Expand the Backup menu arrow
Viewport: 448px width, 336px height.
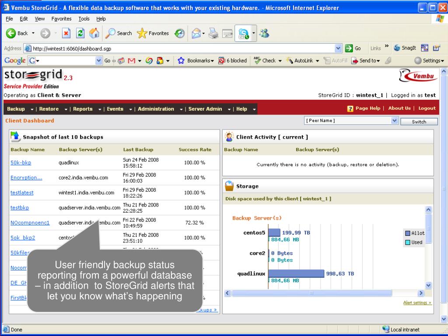32,109
